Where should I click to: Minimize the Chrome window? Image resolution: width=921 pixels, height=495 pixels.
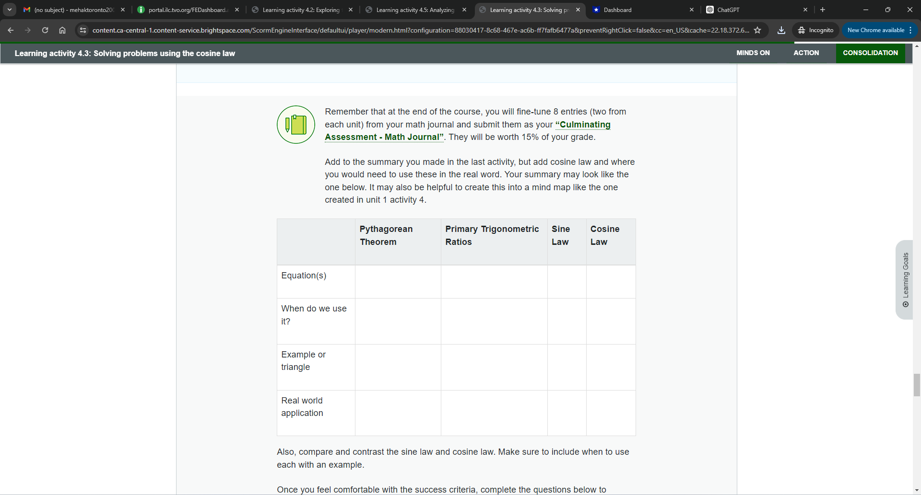866,10
